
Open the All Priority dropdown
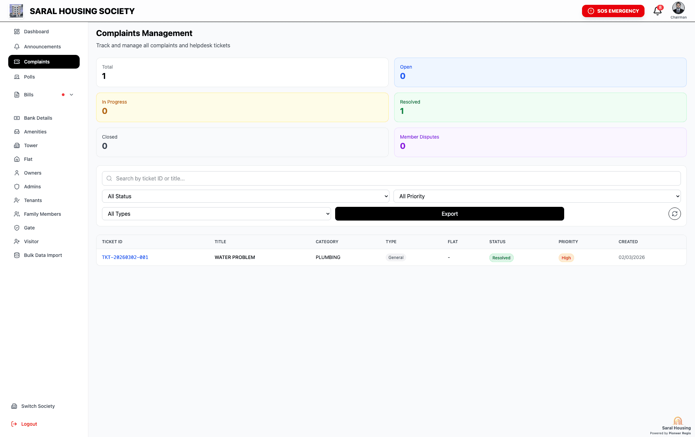pos(537,196)
